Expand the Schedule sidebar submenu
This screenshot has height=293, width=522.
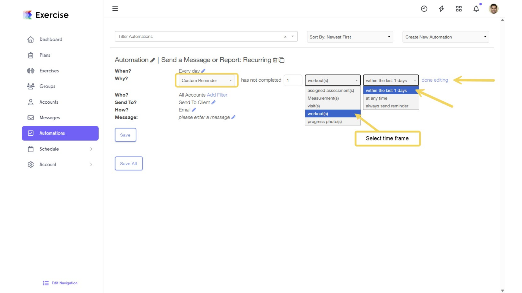(91, 149)
